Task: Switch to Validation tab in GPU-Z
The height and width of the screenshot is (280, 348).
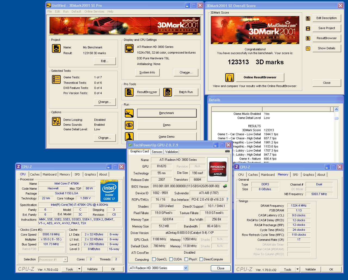Action: (x=171, y=152)
